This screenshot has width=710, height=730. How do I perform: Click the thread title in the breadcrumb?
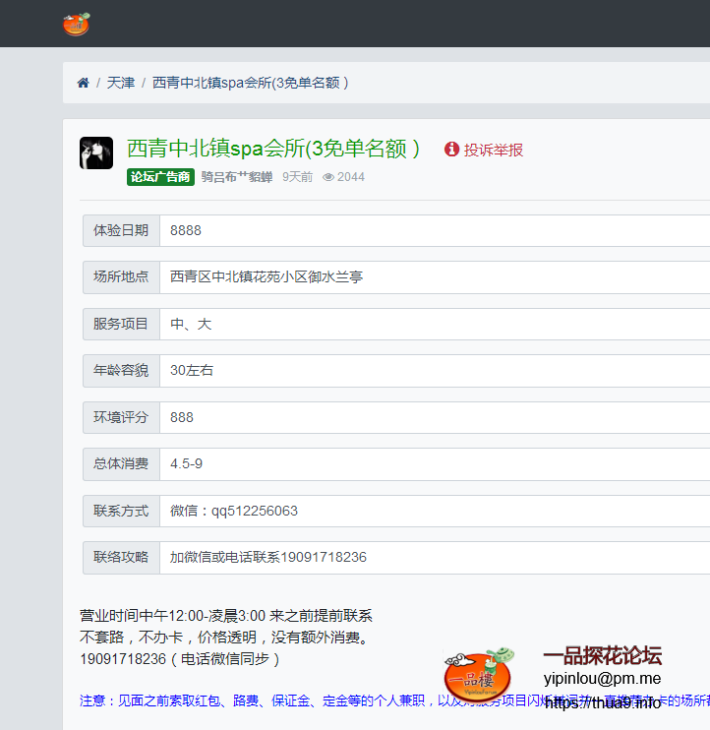coord(250,83)
